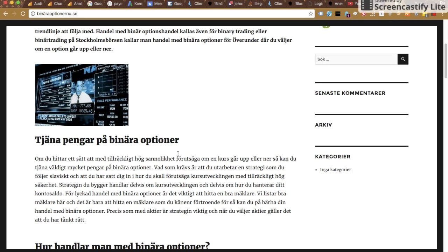This screenshot has height=252, width=448.
Task: Click the red macOS close window button
Action: click(x=5, y=3)
